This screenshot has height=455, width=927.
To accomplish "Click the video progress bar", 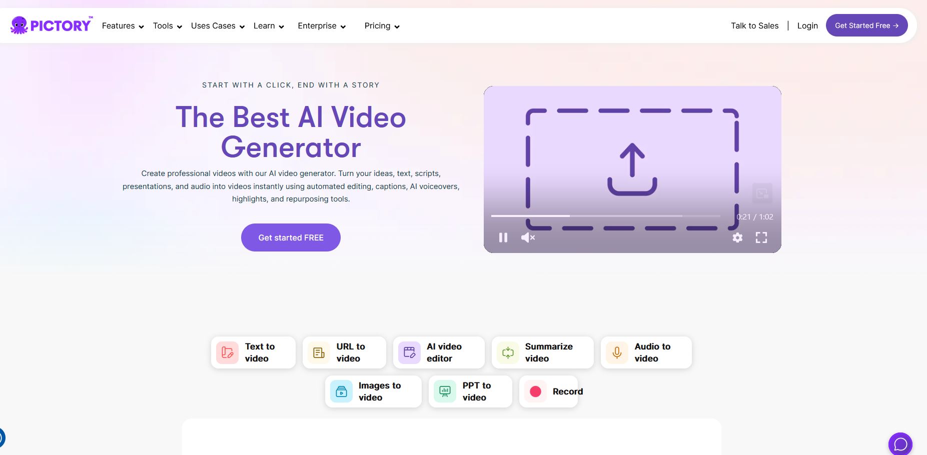I will click(605, 216).
